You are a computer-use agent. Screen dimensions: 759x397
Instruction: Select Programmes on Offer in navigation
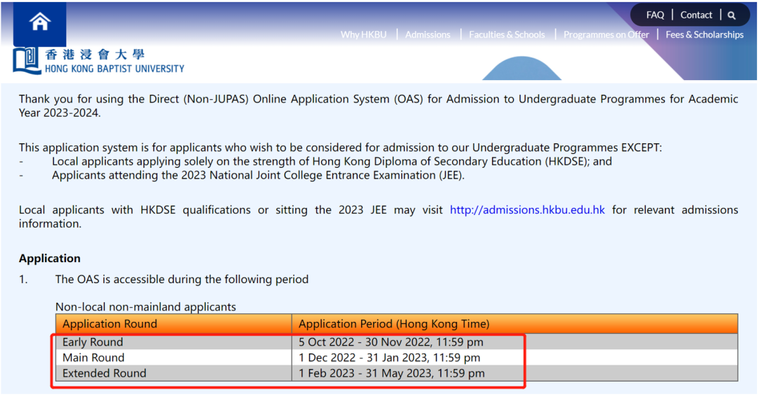tap(606, 34)
